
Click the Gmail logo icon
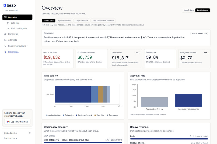coord(8,122)
